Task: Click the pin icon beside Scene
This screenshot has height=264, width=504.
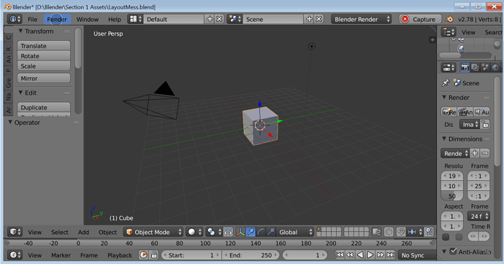Action: pyautogui.click(x=446, y=83)
